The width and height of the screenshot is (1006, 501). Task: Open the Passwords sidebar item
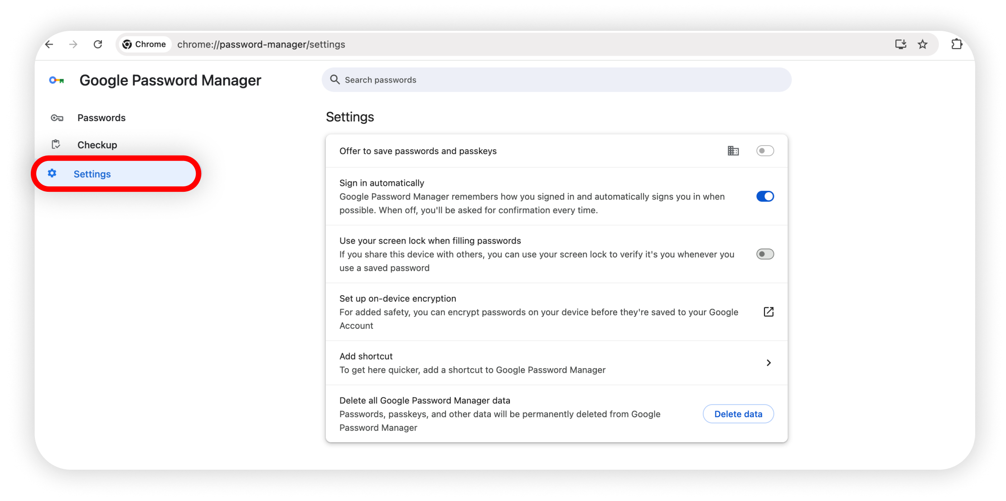coord(102,118)
